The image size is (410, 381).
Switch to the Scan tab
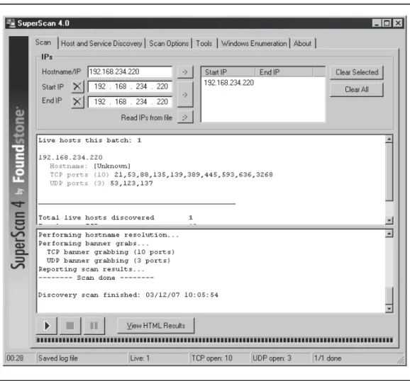[x=43, y=42]
